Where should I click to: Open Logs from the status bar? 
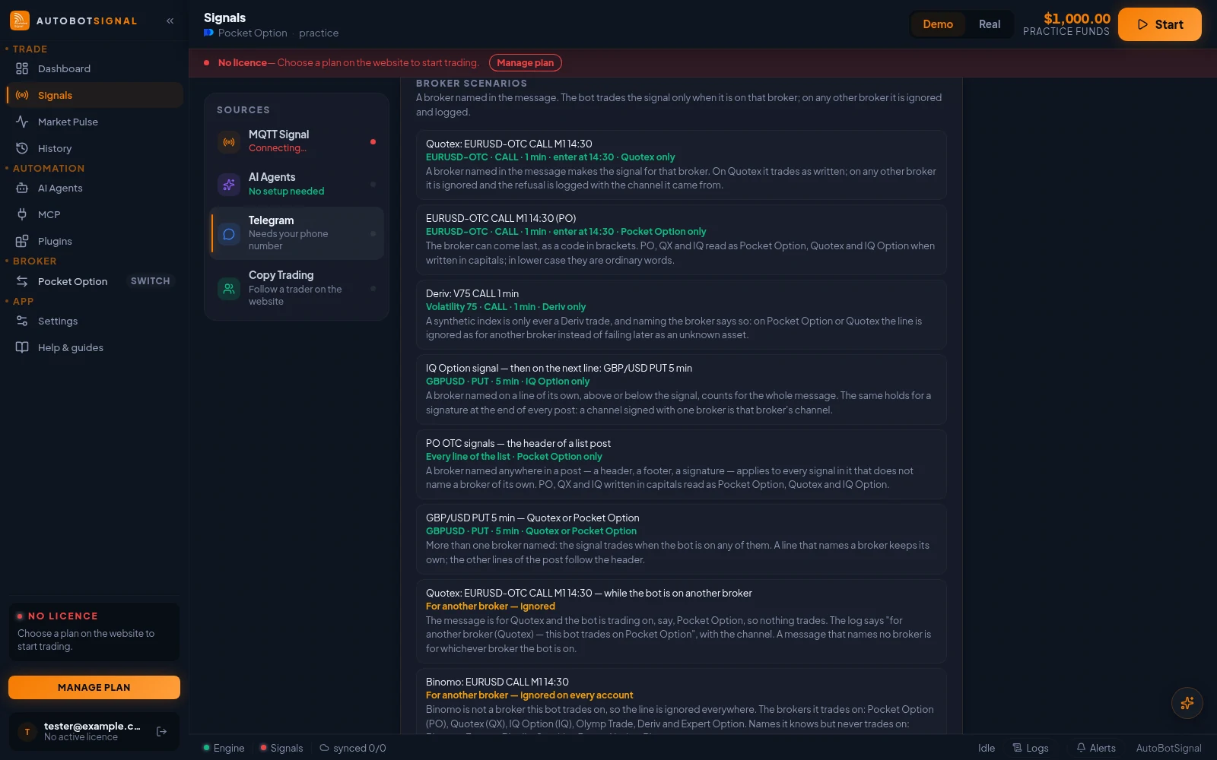(1031, 748)
